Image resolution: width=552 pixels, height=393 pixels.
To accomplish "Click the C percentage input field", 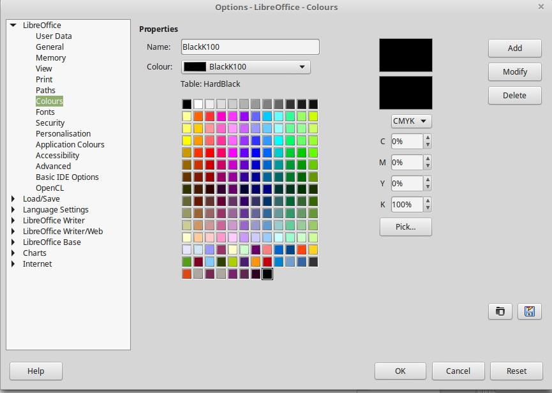I will (x=407, y=142).
